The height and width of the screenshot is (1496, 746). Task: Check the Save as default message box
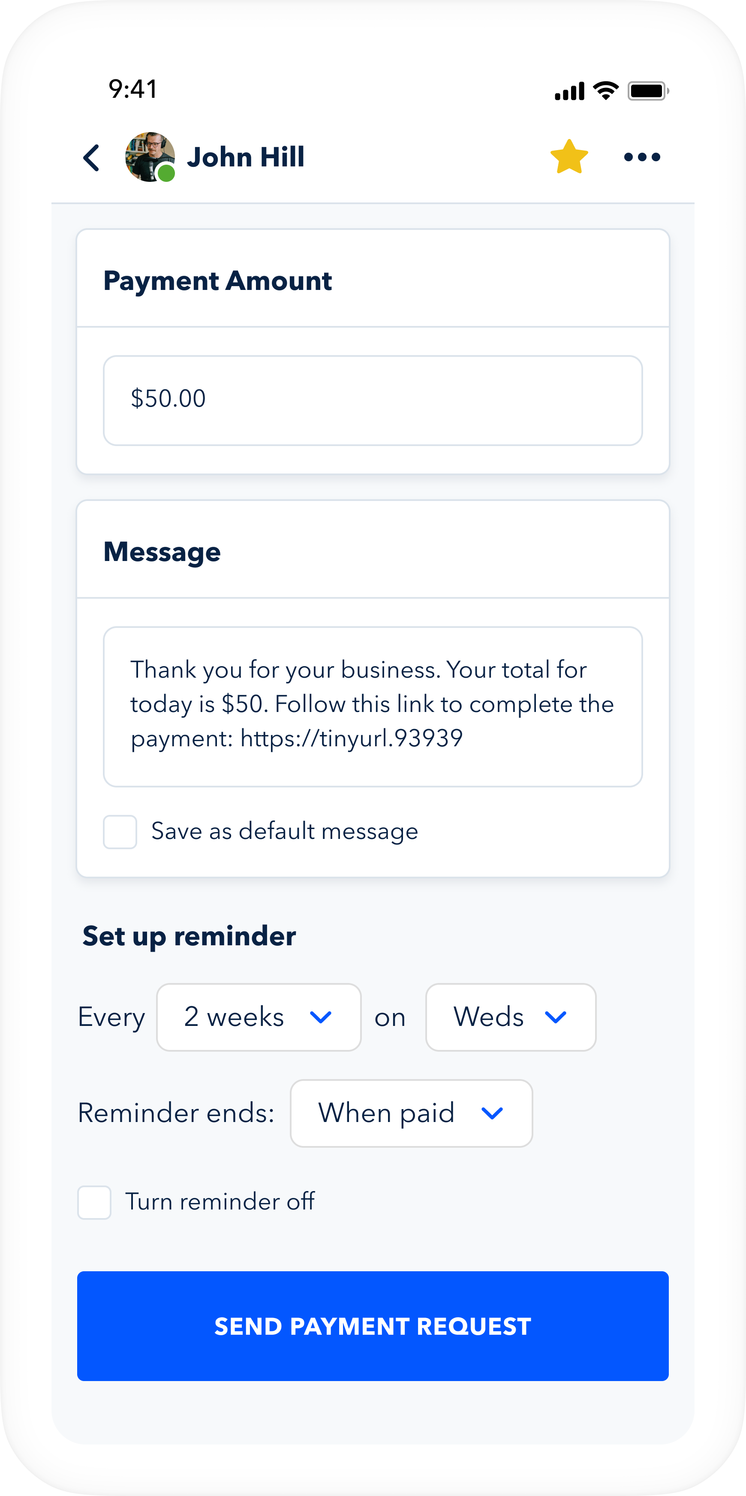[x=120, y=832]
